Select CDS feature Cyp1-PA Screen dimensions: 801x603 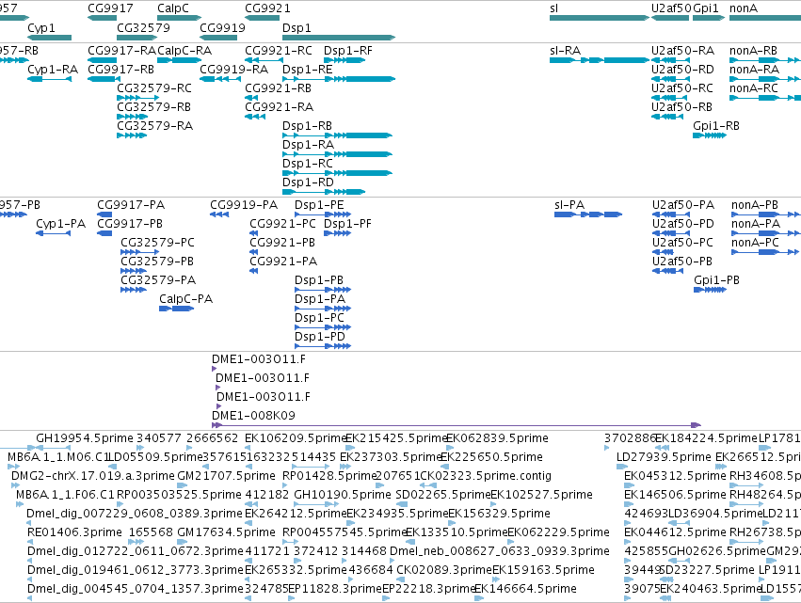click(x=53, y=233)
